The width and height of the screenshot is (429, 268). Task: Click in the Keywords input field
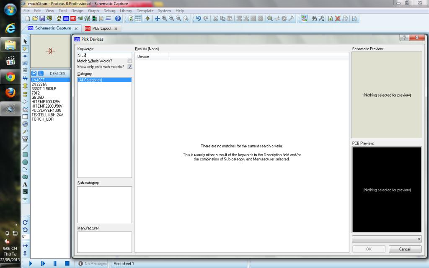(104, 55)
